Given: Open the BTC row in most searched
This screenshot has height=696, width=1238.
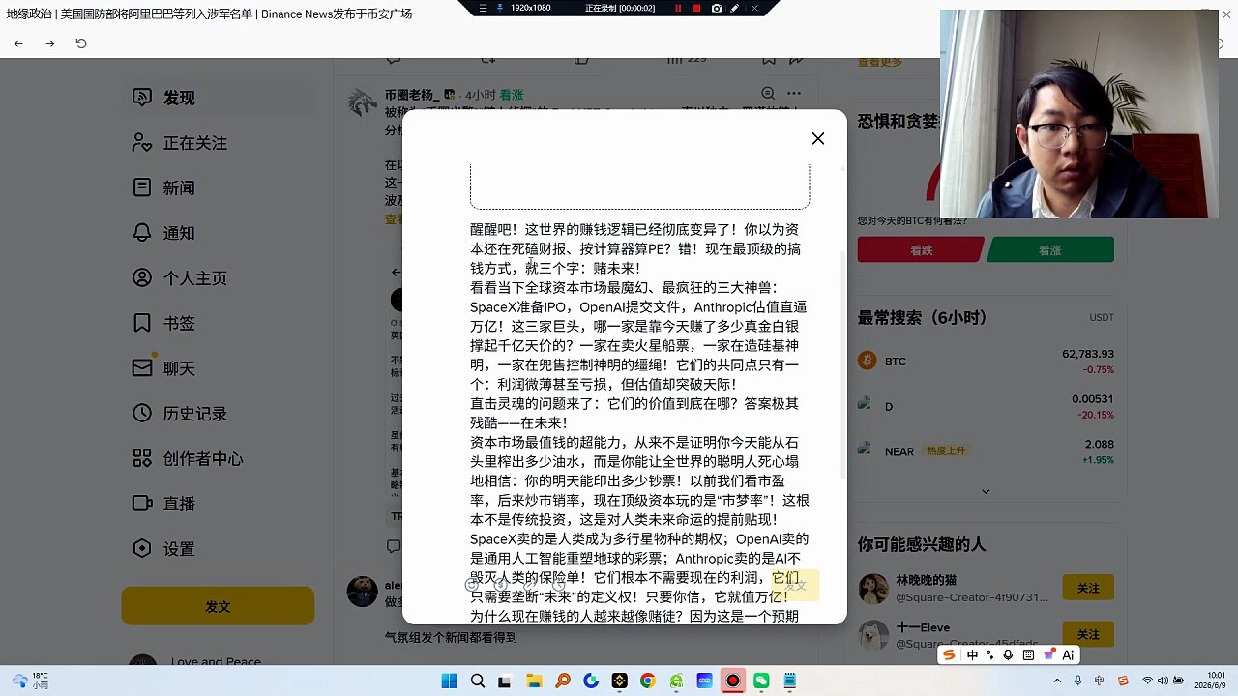Looking at the screenshot, I should click(x=986, y=362).
